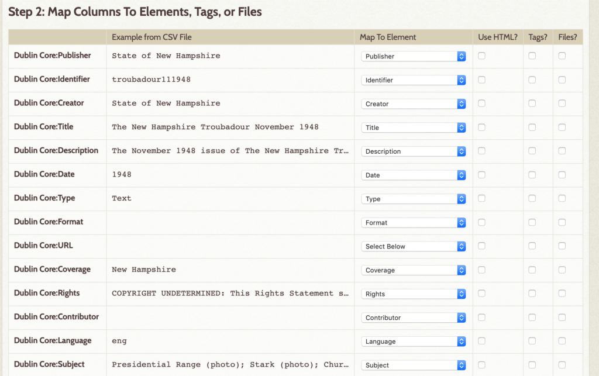
Task: Open the Publisher element dropdown
Action: [x=414, y=56]
